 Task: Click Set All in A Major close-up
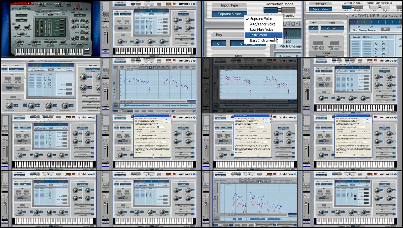point(69,85)
